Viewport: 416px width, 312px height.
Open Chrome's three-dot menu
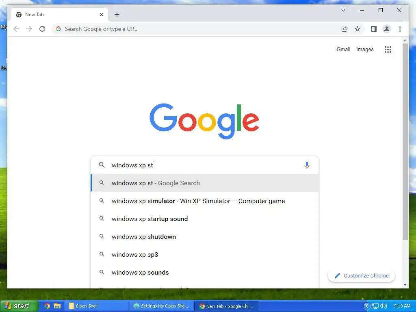tap(400, 29)
